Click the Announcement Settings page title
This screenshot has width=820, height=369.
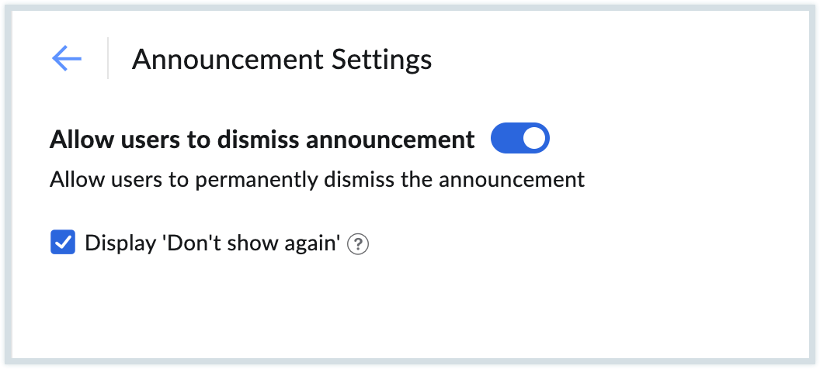click(282, 60)
